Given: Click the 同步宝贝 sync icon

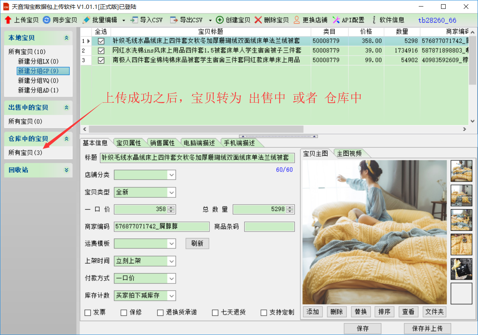Looking at the screenshot, I should [x=47, y=20].
